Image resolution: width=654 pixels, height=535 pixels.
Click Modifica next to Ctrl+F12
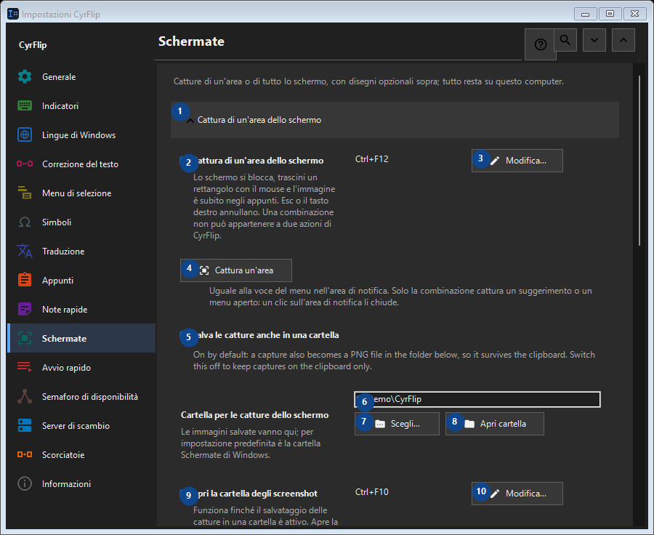[517, 161]
